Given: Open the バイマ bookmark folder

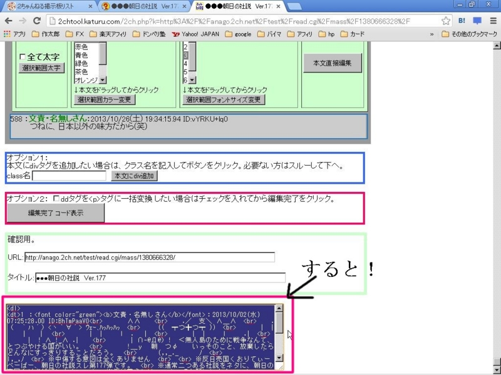Looking at the screenshot, I should tap(269, 34).
